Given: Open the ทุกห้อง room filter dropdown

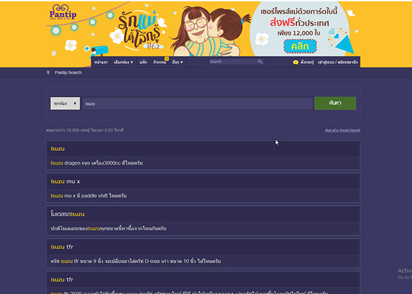Looking at the screenshot, I should [65, 103].
